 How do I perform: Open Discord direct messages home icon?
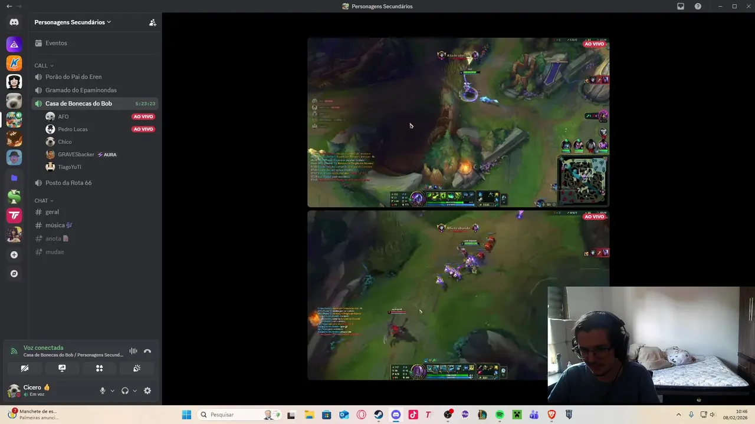coord(14,22)
